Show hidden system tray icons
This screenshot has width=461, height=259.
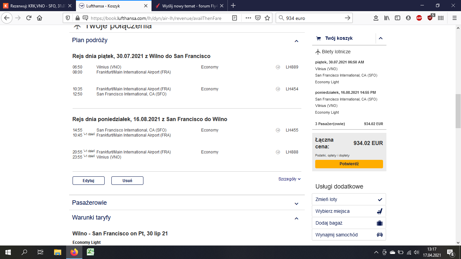[376, 252]
